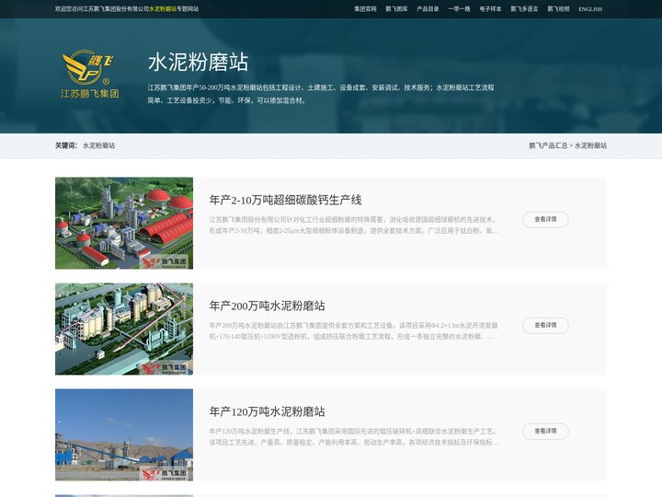The image size is (662, 497).
Task: Click the 年产200万吨 description text
Action: [x=354, y=331]
